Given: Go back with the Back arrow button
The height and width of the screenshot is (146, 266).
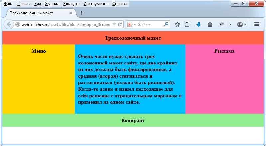Looking at the screenshot, I should (8, 25).
